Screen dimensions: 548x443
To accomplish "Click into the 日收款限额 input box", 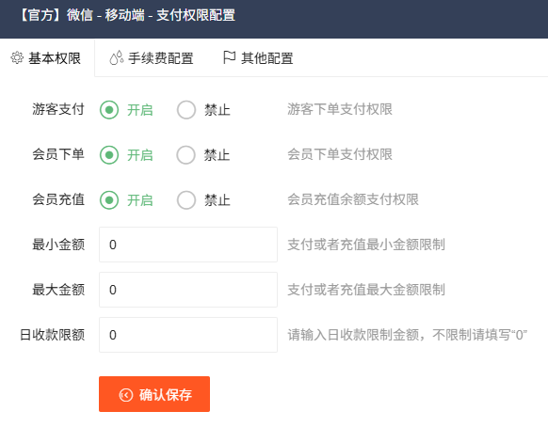I will (x=188, y=335).
